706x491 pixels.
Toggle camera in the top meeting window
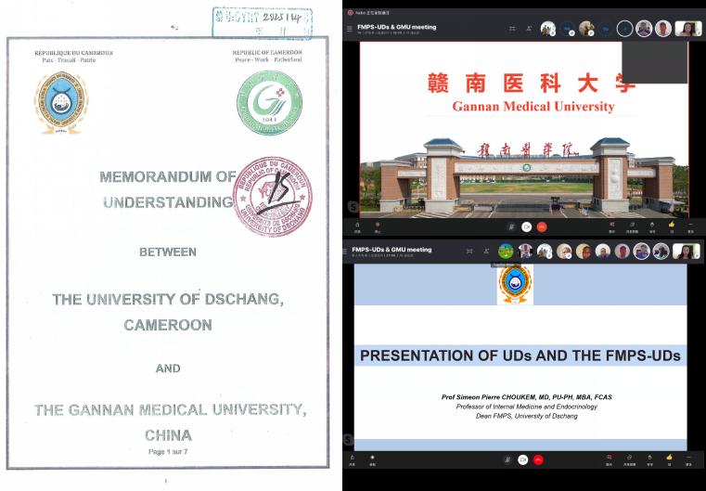coord(525,226)
